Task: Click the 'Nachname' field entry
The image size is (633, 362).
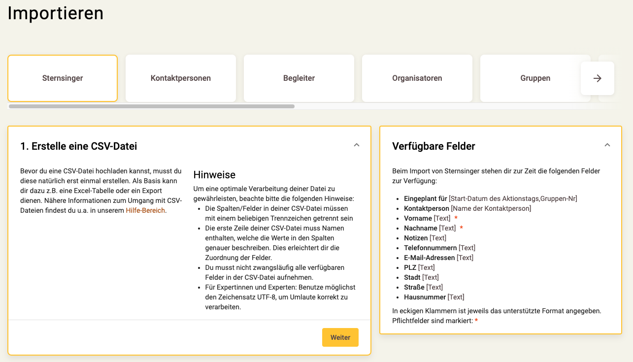Action: click(433, 228)
